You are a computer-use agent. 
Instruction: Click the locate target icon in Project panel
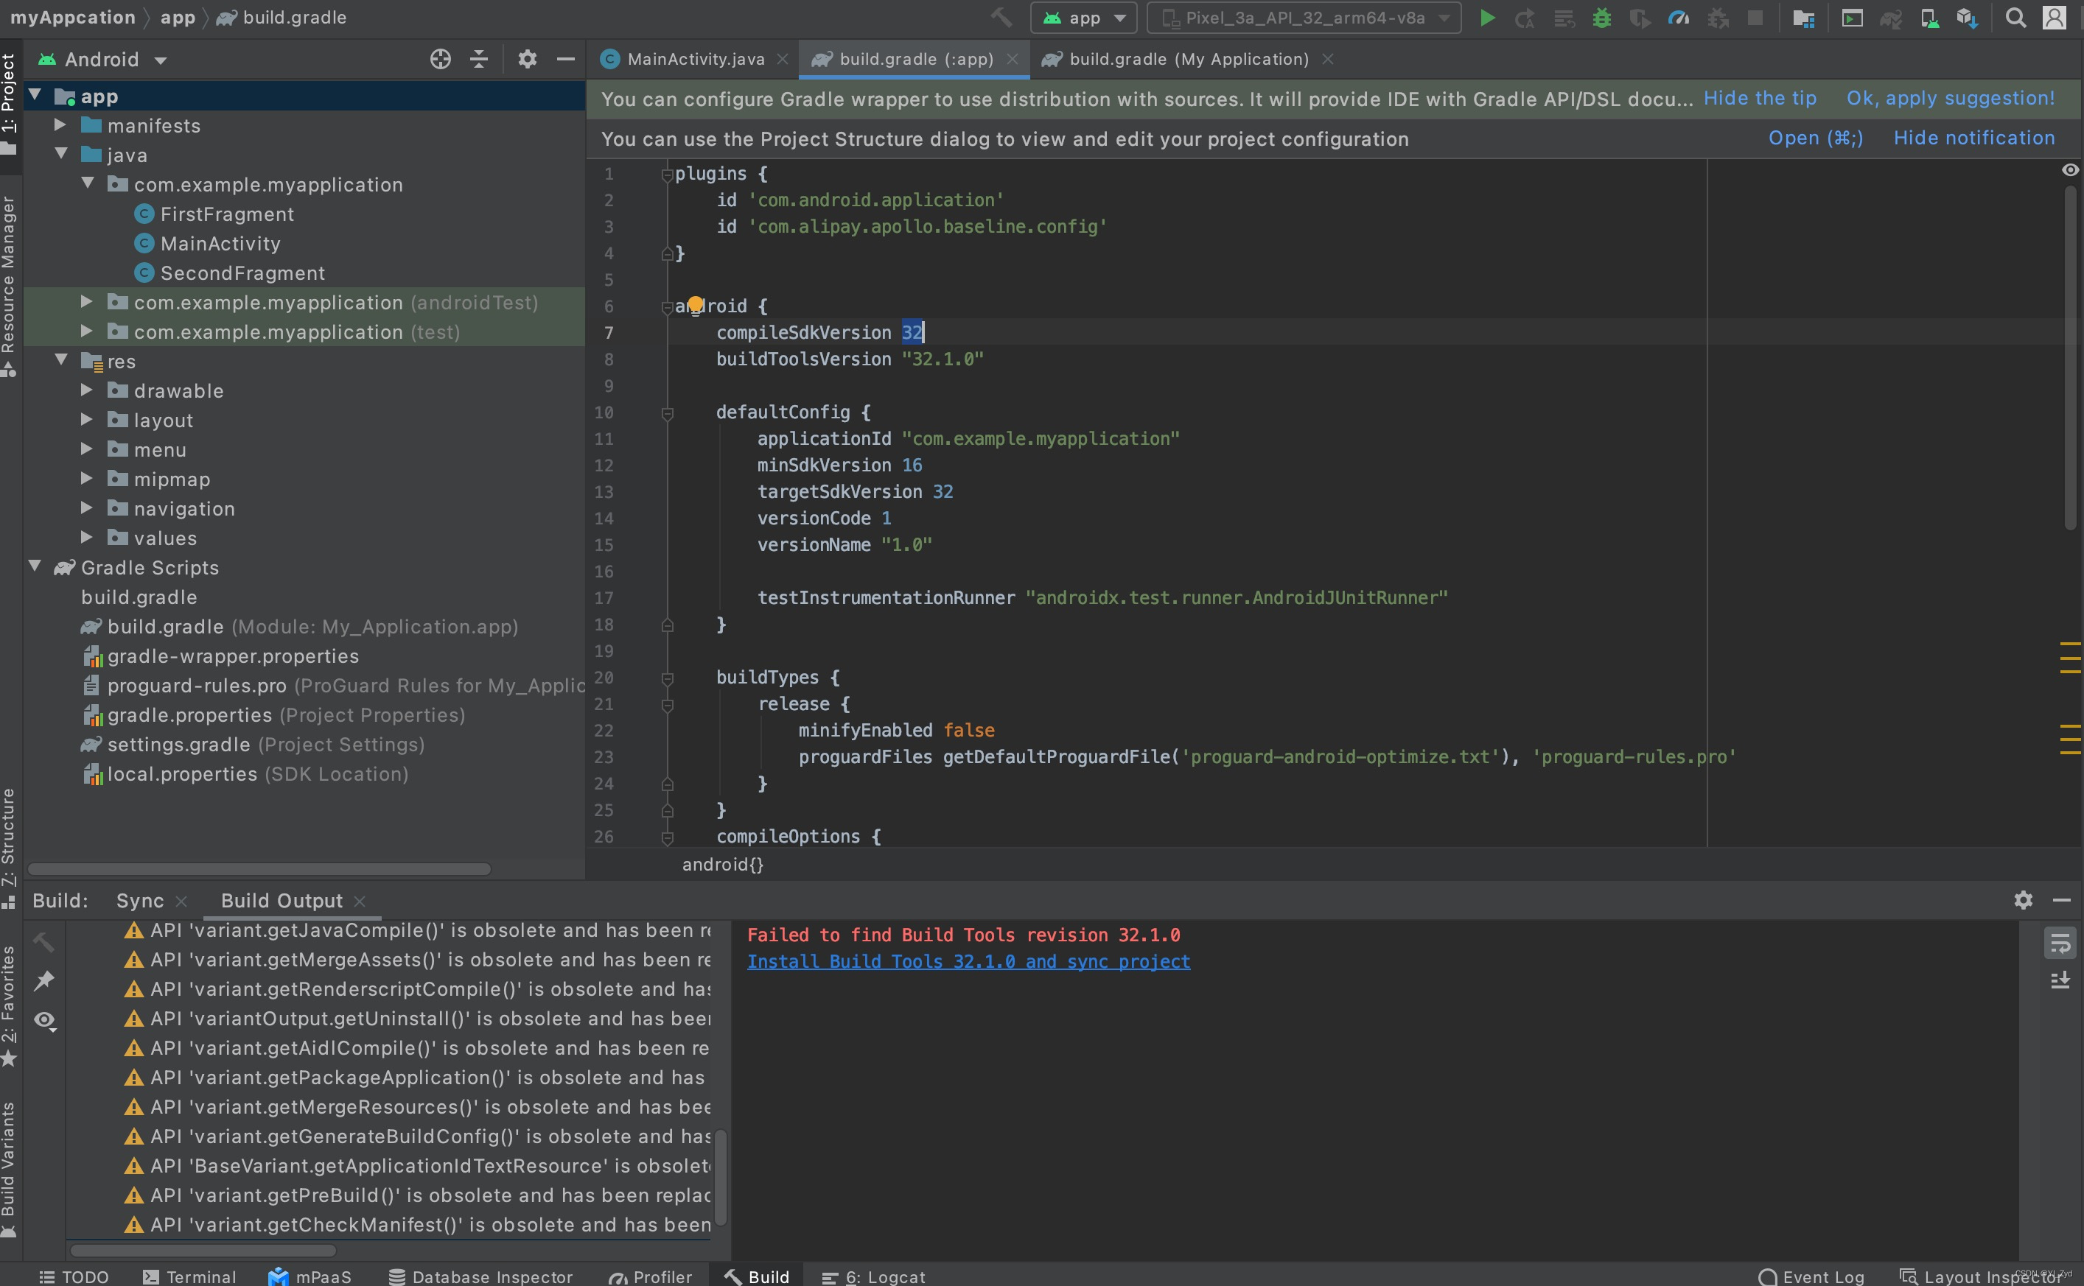[440, 59]
